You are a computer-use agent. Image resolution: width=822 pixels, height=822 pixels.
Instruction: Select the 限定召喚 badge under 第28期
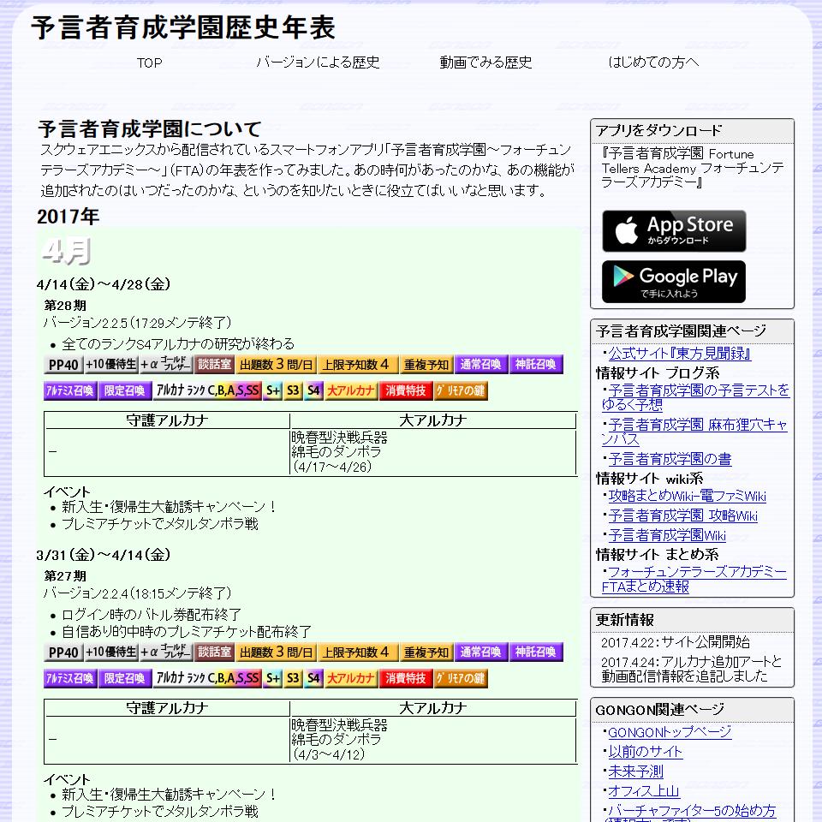click(x=125, y=390)
